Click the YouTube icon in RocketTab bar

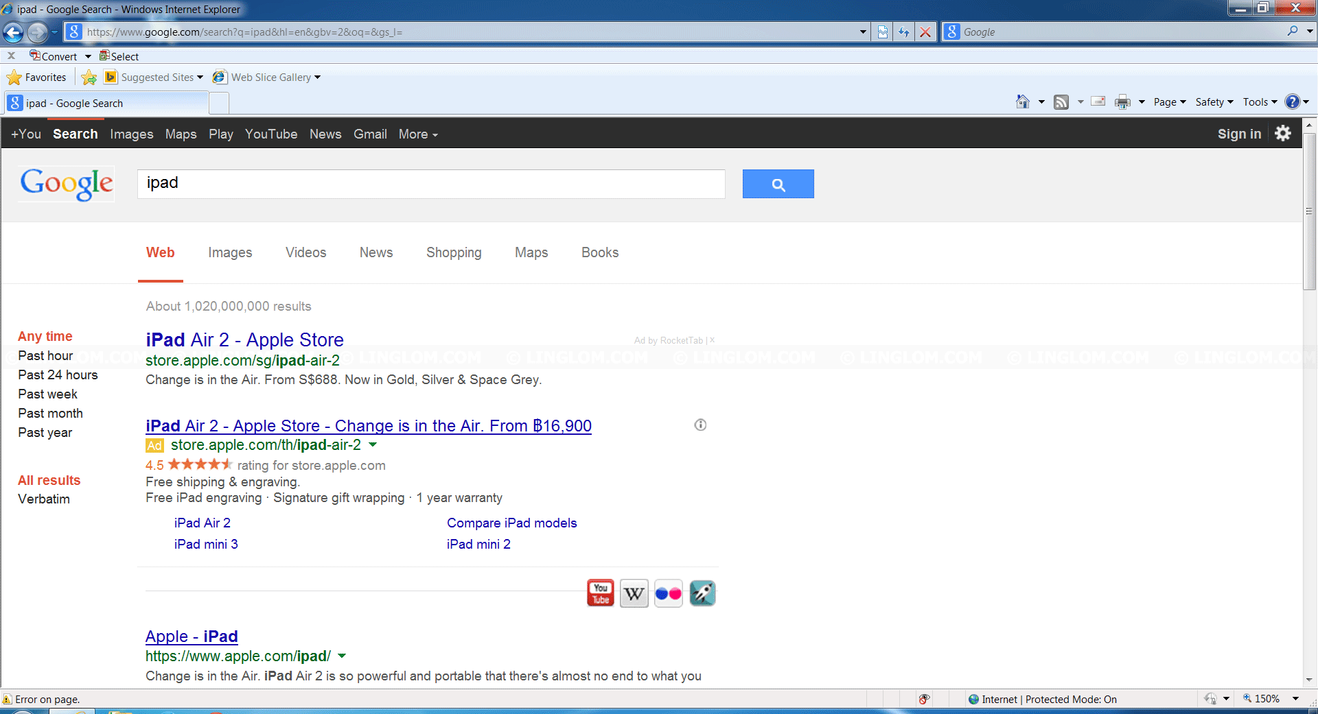coord(601,593)
